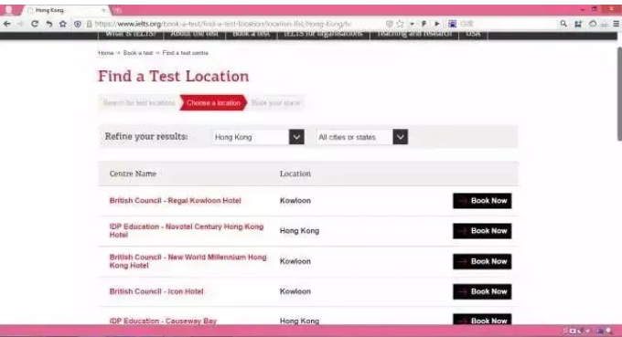
Task: Book Now for IDP Causeway Bay
Action: (x=482, y=320)
